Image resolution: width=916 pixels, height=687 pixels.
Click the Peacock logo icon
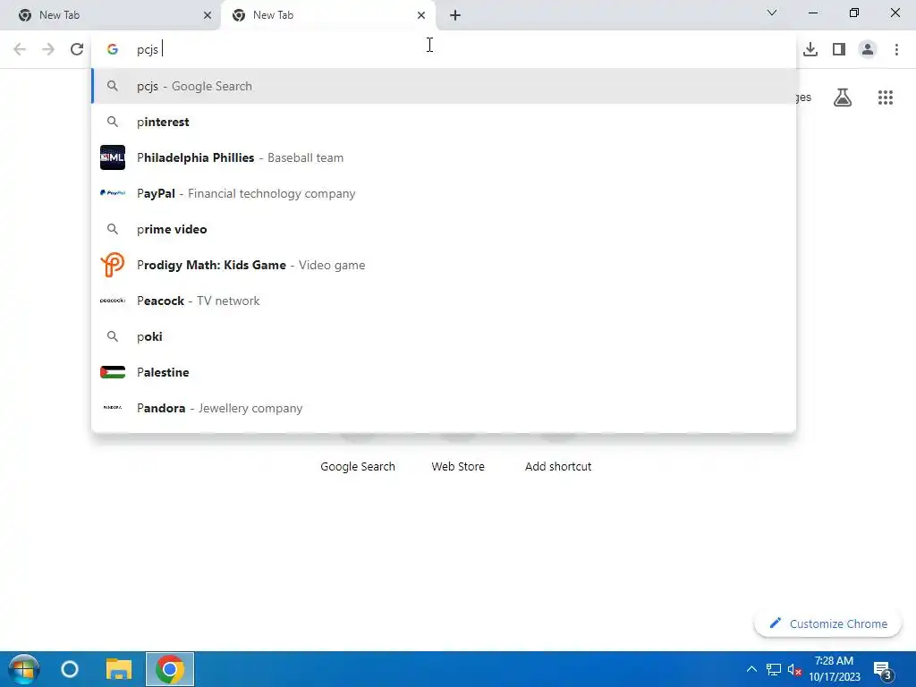coord(113,301)
